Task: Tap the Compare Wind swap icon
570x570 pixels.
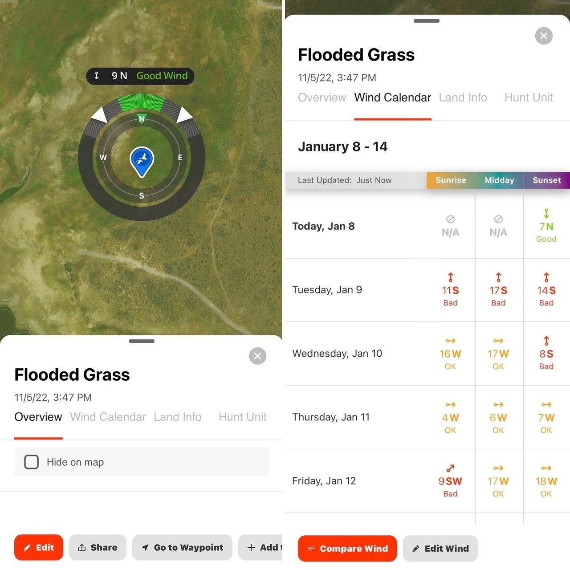Action: coord(311,549)
